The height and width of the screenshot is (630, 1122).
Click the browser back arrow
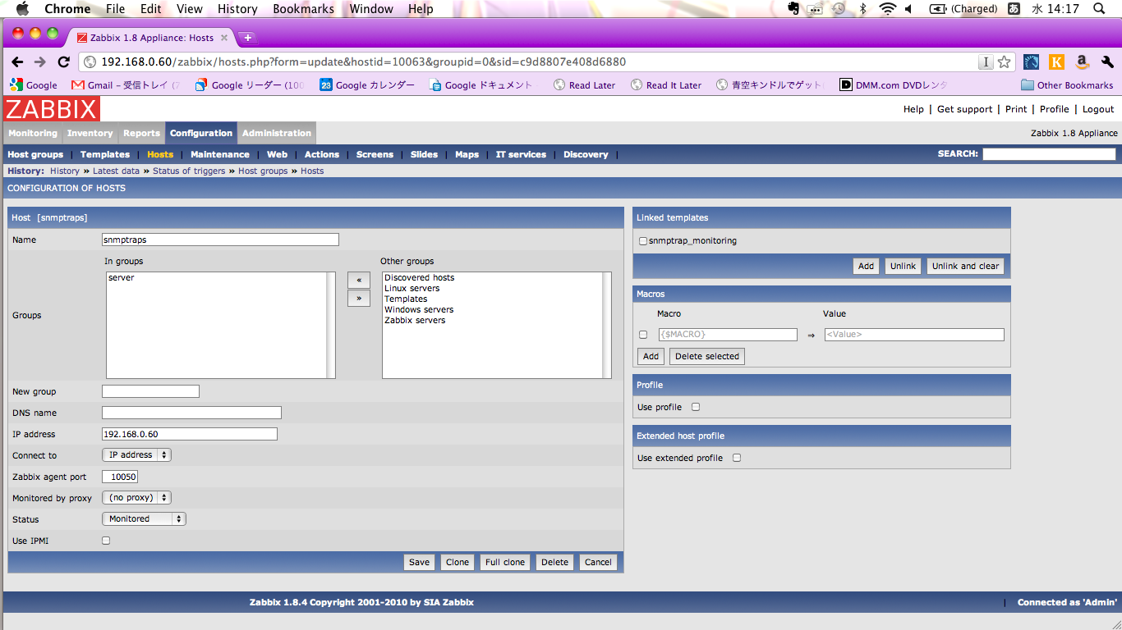[17, 62]
